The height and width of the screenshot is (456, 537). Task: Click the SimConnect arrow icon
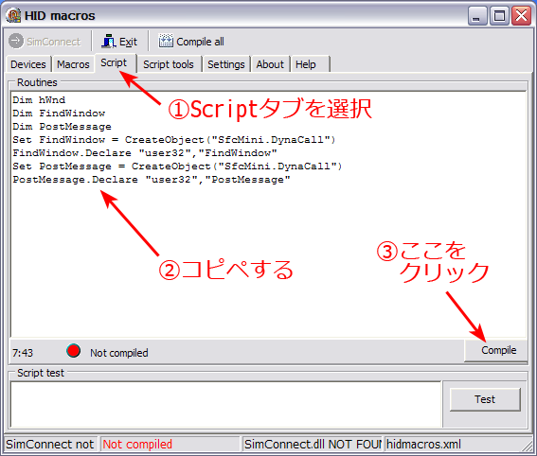click(x=16, y=42)
